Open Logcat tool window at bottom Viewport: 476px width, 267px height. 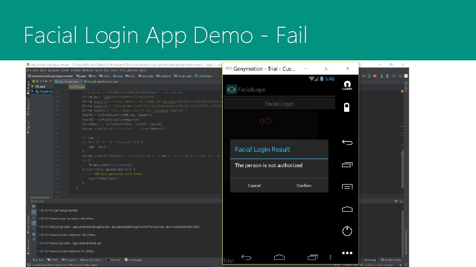(x=68, y=260)
